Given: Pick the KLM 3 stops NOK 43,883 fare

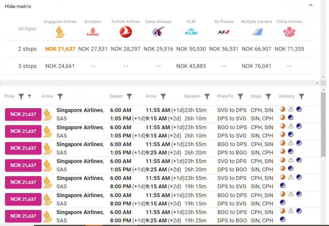Looking at the screenshot, I should pyautogui.click(x=191, y=66).
